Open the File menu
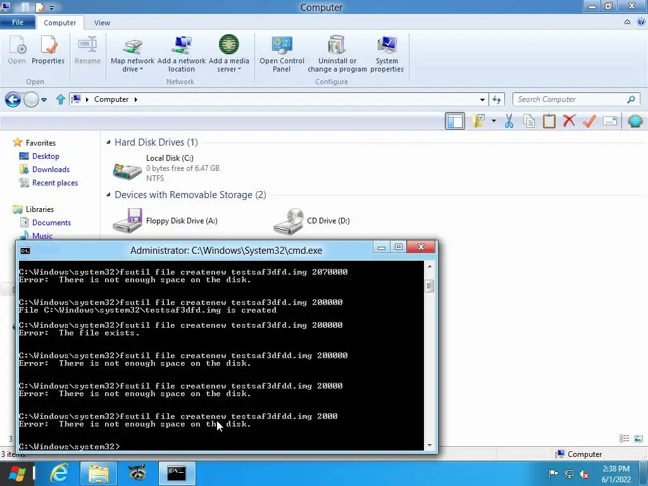The image size is (648, 486). coord(18,22)
